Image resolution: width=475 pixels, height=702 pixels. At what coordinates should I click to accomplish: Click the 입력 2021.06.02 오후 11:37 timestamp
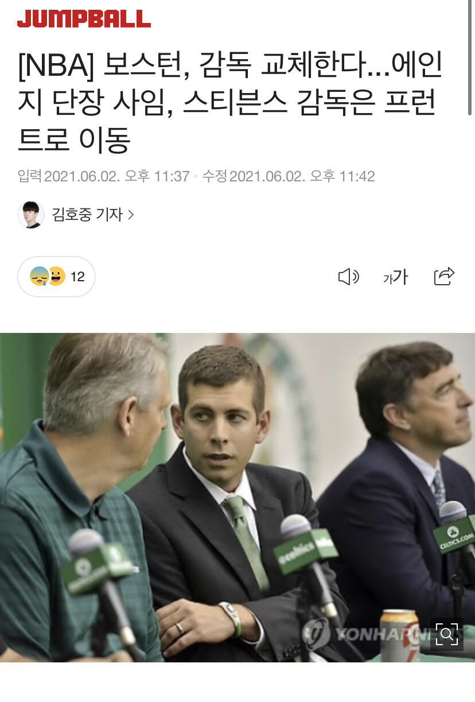point(103,176)
